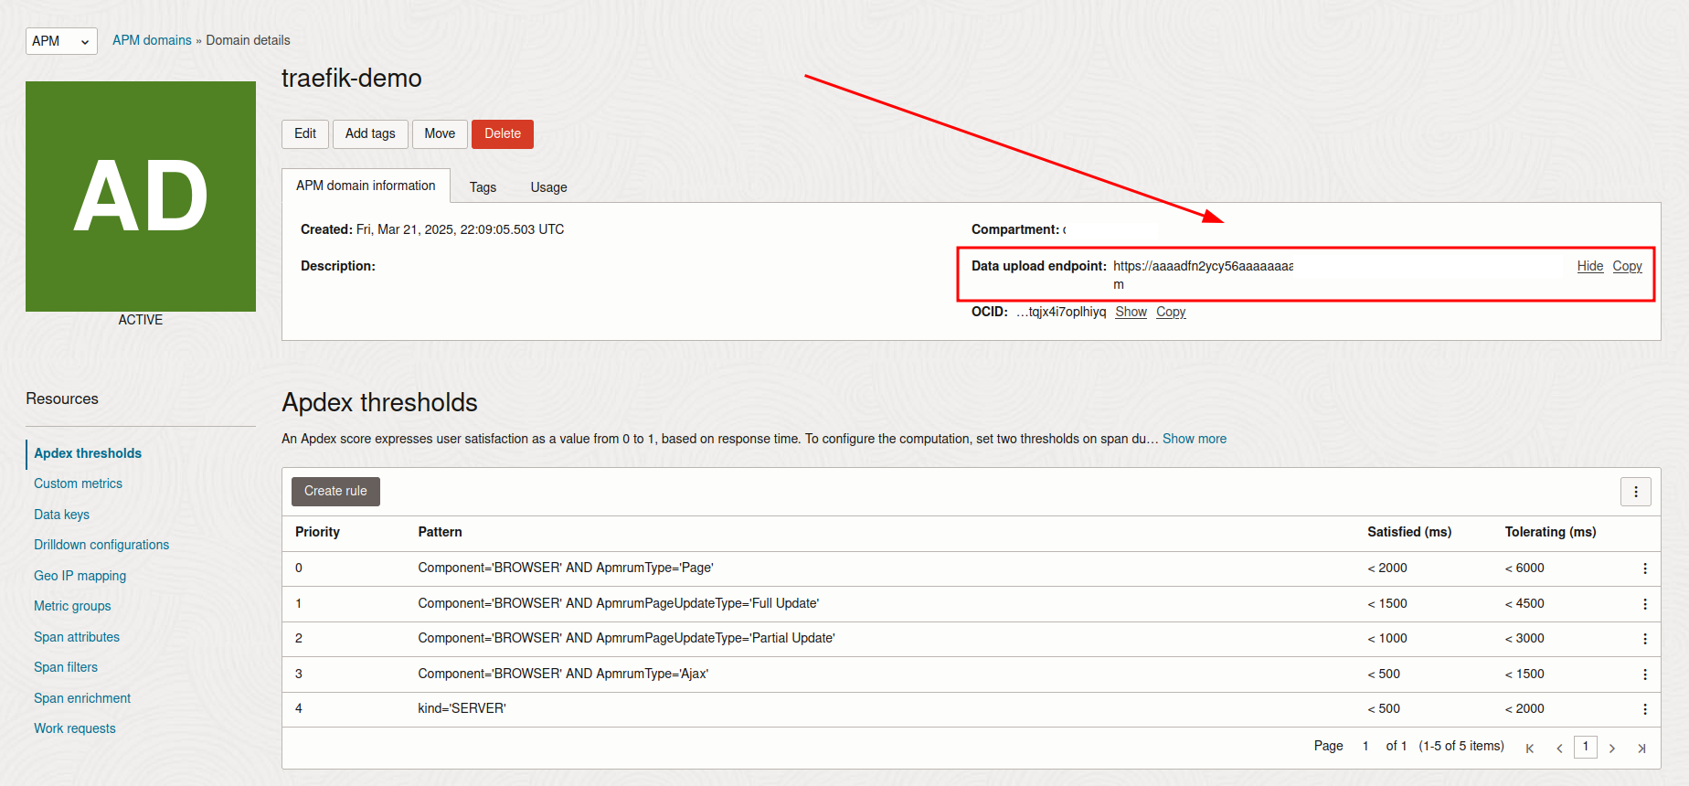This screenshot has width=1689, height=786.
Task: Open actions menu for Ajax rule row
Action: (1644, 674)
